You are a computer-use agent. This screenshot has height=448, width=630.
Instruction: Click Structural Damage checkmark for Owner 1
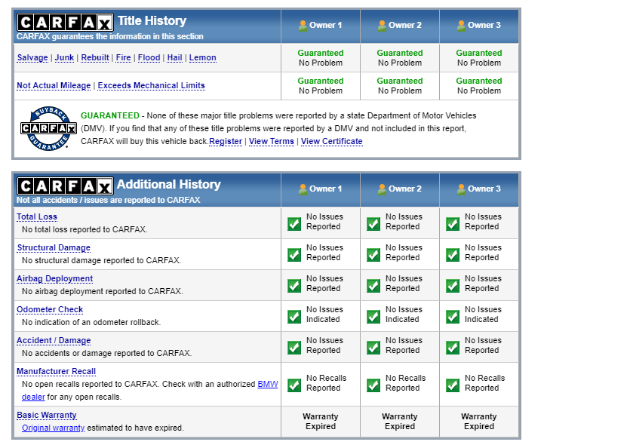coord(294,255)
